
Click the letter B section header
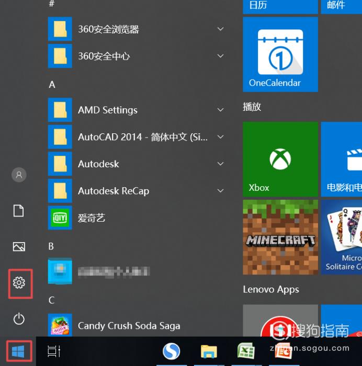click(x=51, y=246)
